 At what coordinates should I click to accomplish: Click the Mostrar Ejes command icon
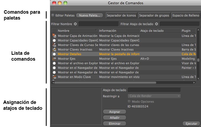pyautogui.click(x=54, y=59)
